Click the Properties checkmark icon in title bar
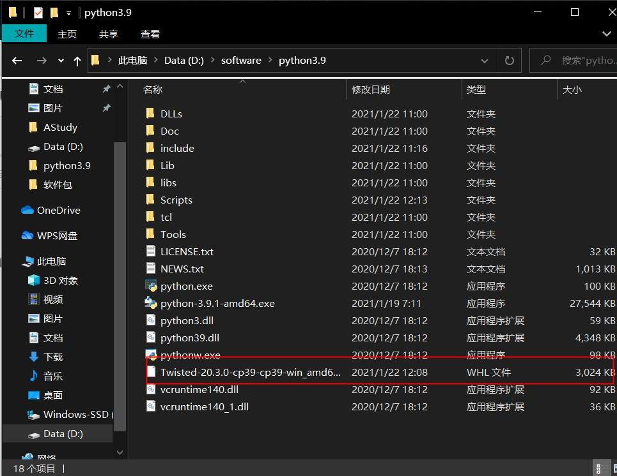This screenshot has width=617, height=476. point(38,13)
